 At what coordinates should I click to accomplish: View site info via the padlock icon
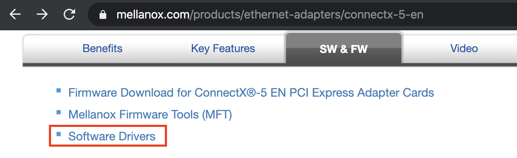102,15
